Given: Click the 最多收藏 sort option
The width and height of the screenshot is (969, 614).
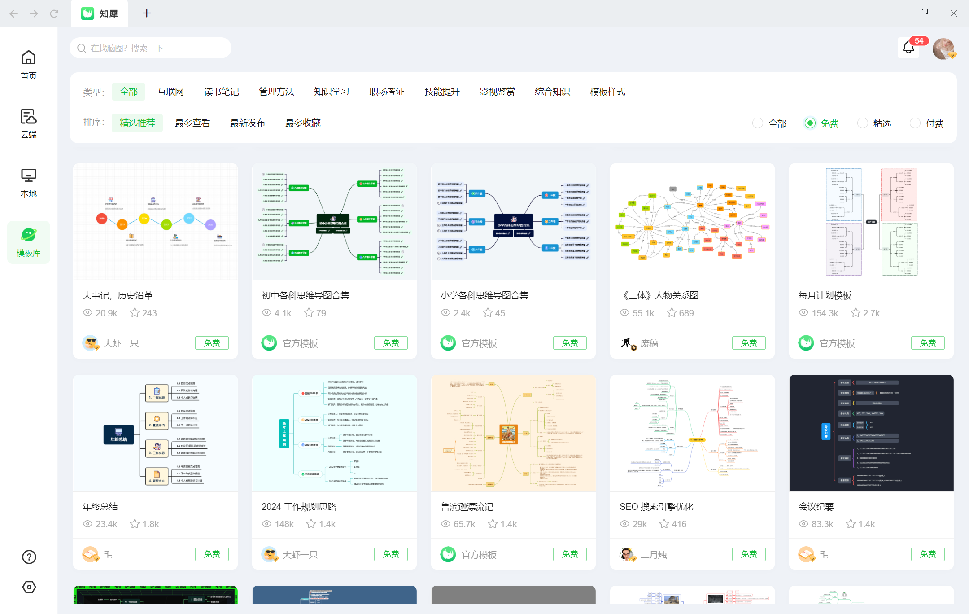Looking at the screenshot, I should [x=303, y=123].
